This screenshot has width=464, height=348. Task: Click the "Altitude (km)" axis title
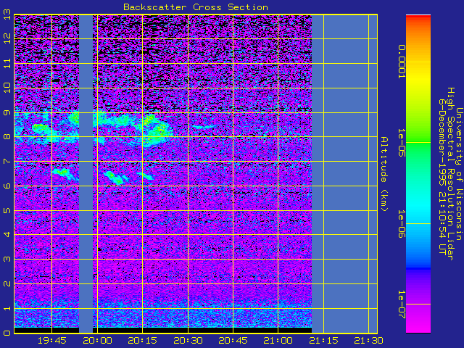click(384, 174)
